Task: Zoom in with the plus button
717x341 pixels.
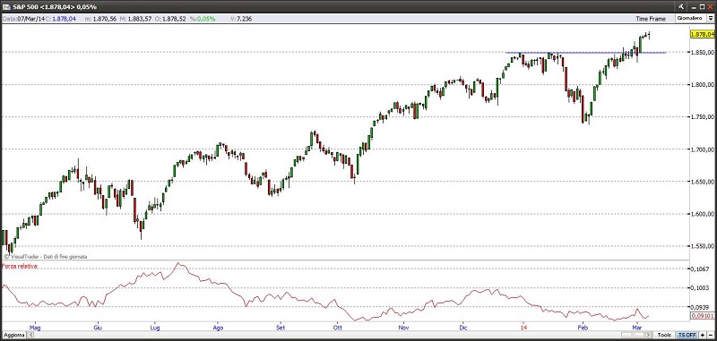Action: tap(703, 335)
